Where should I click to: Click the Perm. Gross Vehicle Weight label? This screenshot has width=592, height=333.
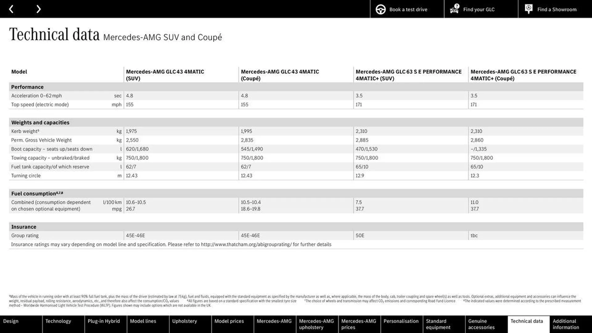pyautogui.click(x=41, y=140)
